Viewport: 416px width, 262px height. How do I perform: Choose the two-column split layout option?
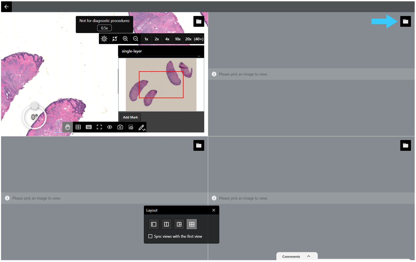(x=166, y=224)
